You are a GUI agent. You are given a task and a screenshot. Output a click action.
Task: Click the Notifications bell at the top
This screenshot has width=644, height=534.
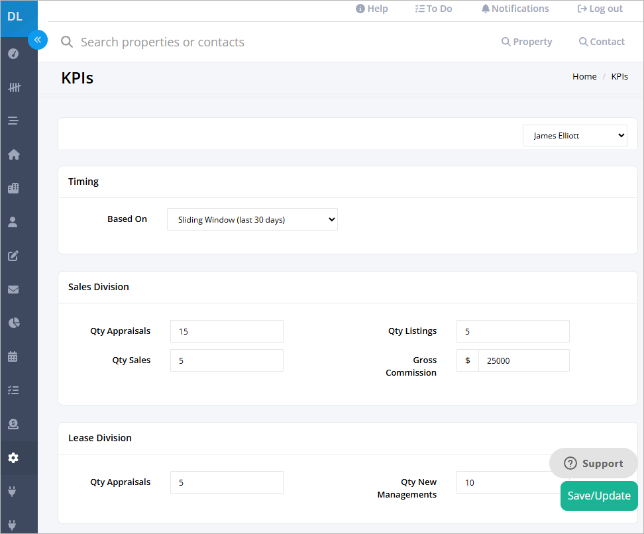tap(515, 8)
